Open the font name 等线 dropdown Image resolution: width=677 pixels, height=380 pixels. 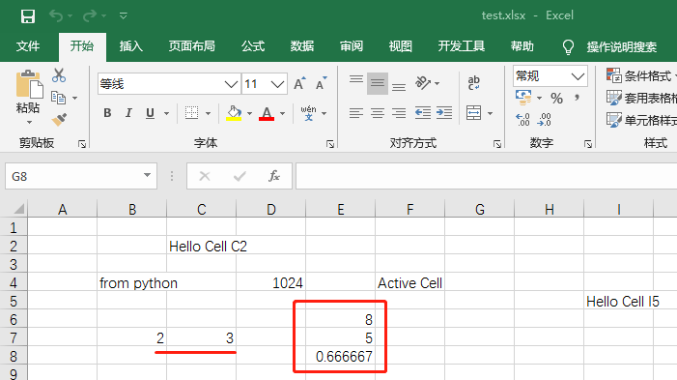point(232,84)
